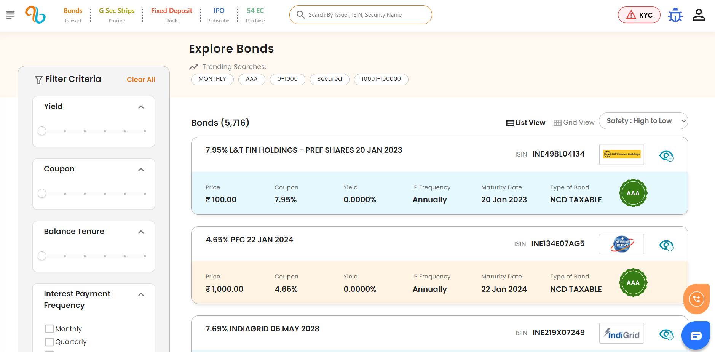Open the Safety High to Low sort dropdown
The image size is (715, 352).
point(643,121)
